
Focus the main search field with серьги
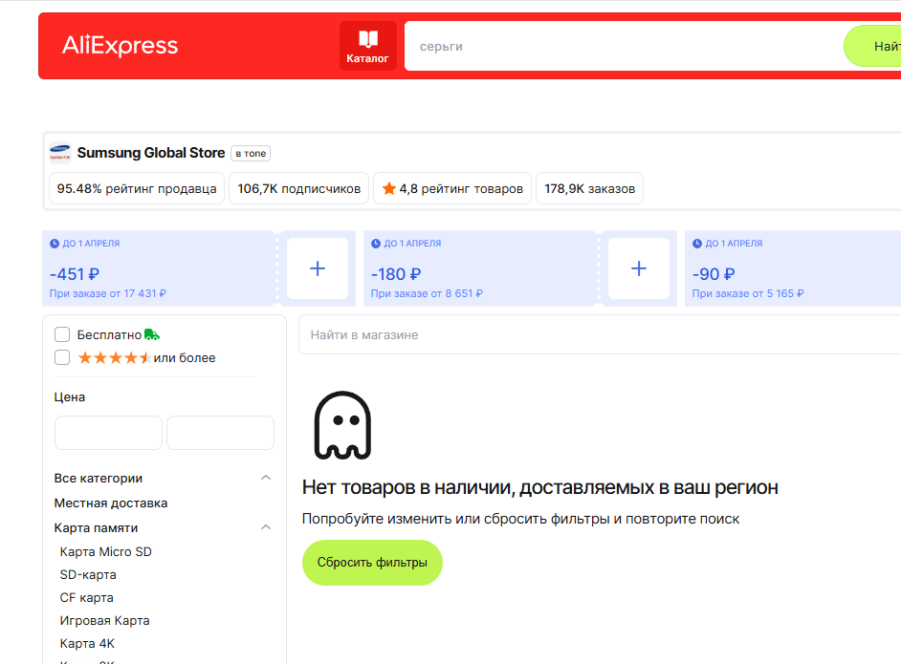pos(624,46)
